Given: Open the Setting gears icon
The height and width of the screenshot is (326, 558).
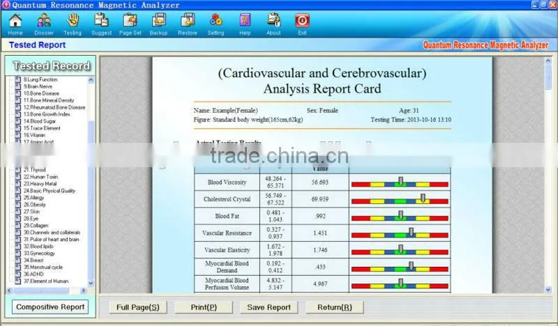Looking at the screenshot, I should (216, 21).
